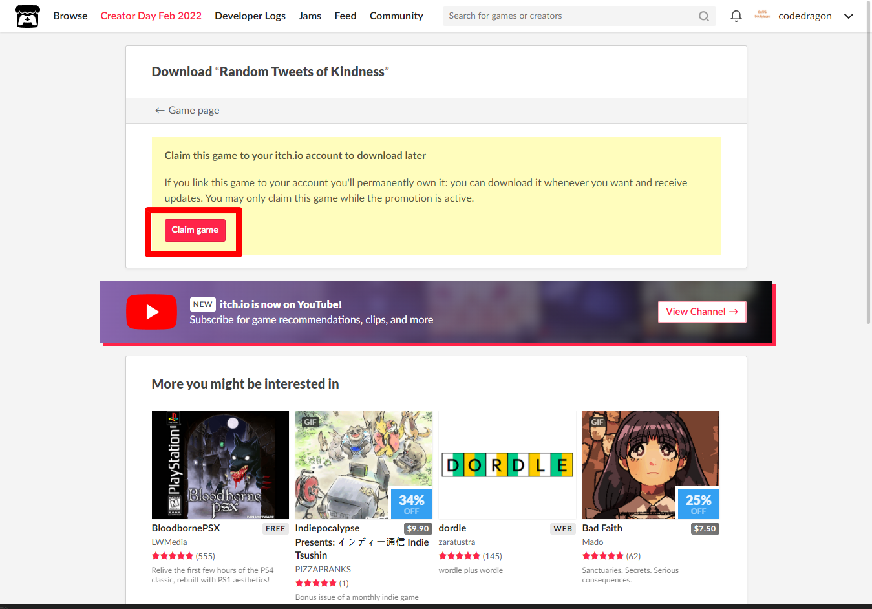The width and height of the screenshot is (872, 609).
Task: Click the dordle title link
Action: pyautogui.click(x=452, y=528)
